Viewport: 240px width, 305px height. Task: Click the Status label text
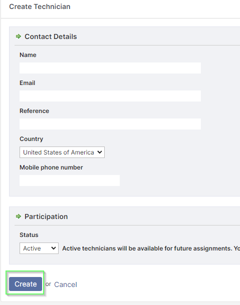29,235
